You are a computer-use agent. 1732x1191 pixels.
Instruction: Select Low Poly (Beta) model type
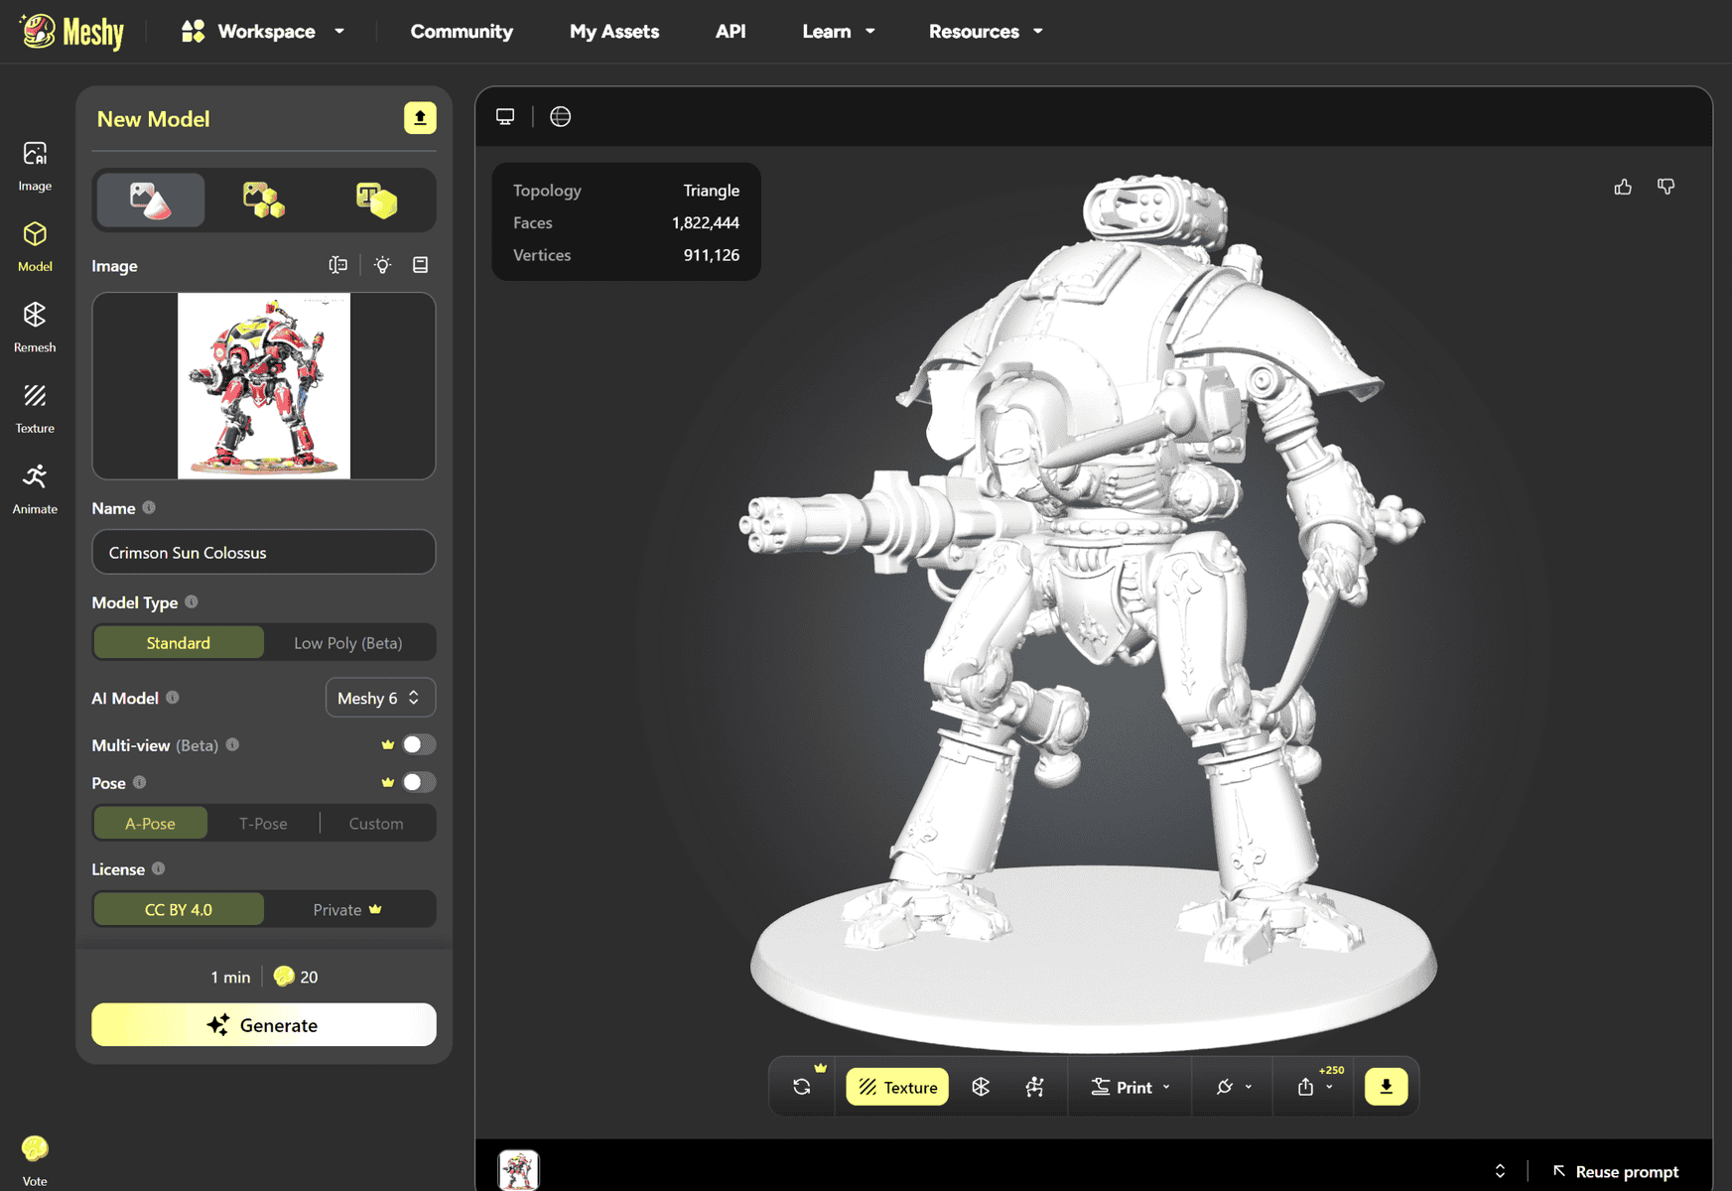pyautogui.click(x=347, y=643)
